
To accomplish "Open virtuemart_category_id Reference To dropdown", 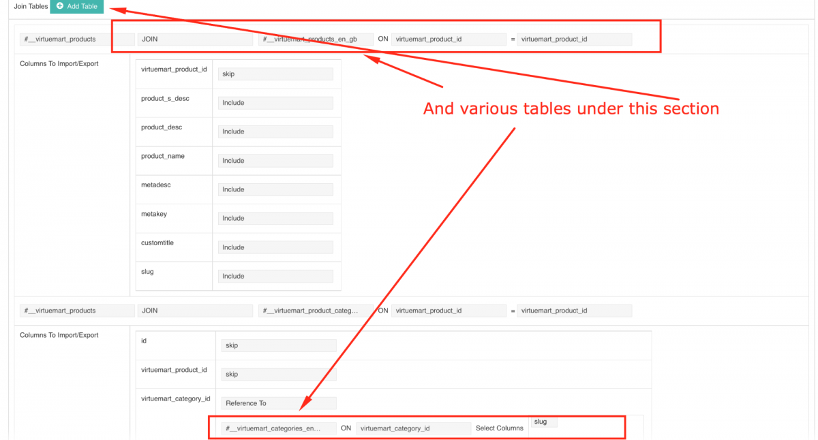I will [279, 403].
